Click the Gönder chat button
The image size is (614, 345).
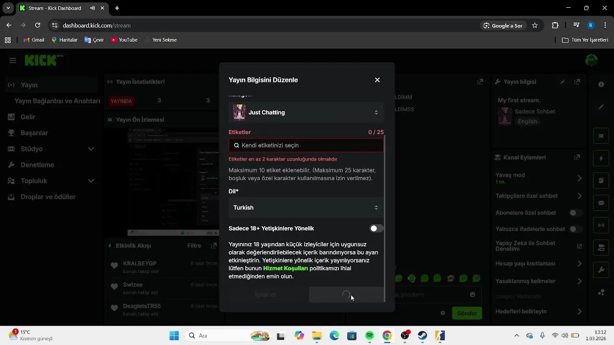point(467,313)
